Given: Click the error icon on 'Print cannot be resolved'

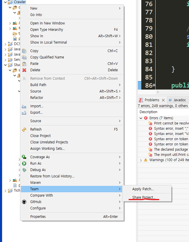Looking at the screenshot, I should (x=150, y=123).
